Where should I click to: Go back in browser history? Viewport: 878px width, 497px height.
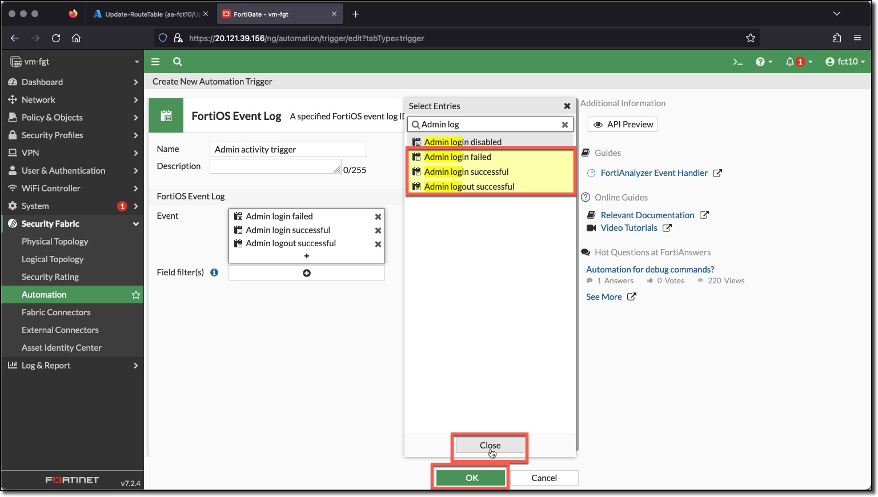tap(15, 38)
